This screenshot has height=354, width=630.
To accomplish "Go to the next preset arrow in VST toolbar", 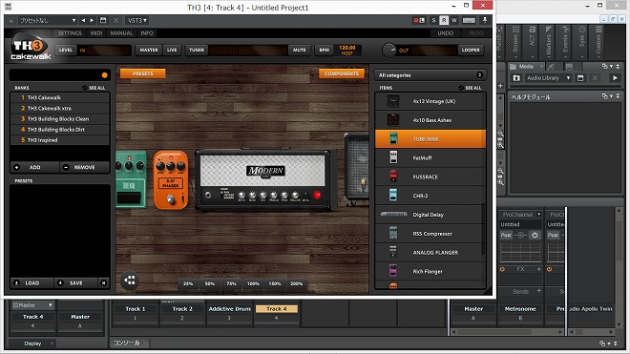I will click(92, 20).
